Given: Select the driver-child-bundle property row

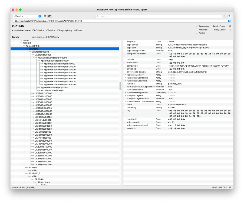Looking at the screenshot, I should pyautogui.click(x=179, y=72).
